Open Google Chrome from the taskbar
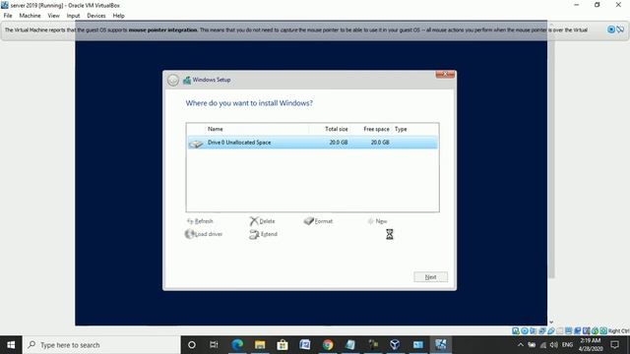Screen dimensions: 630x354 click(328, 345)
